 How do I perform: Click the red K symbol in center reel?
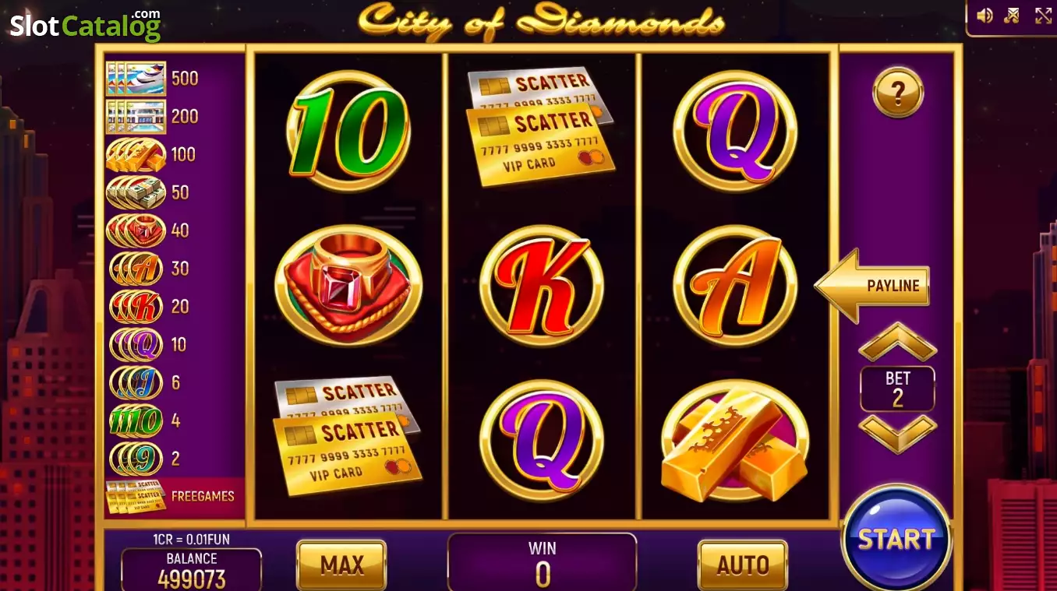(542, 286)
